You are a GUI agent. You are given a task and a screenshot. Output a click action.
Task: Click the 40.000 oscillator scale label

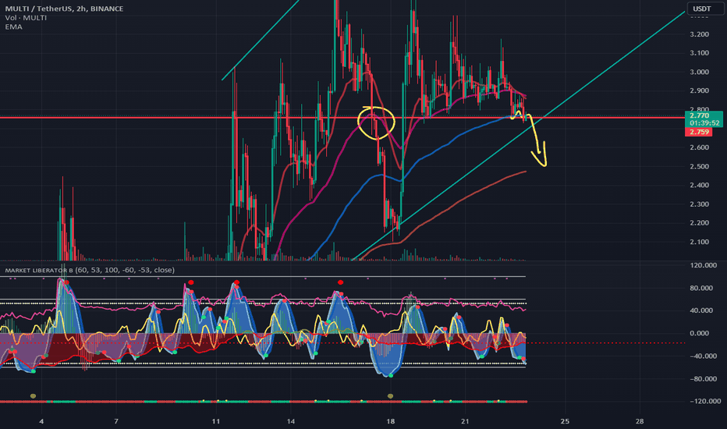(701, 310)
